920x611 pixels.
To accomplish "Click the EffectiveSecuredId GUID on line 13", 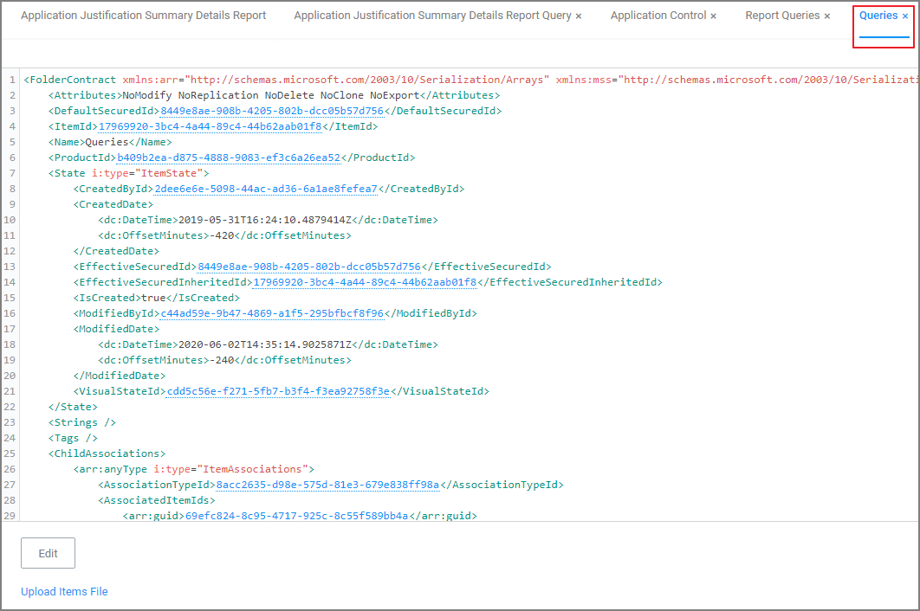I will pyautogui.click(x=308, y=267).
